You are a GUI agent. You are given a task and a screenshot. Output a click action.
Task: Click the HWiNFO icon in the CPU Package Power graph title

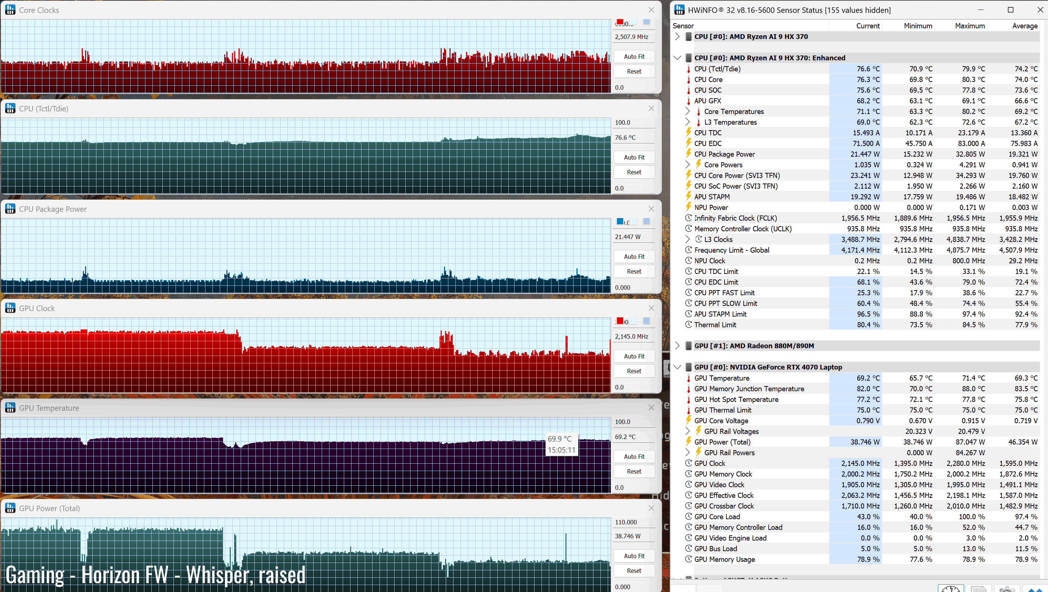[x=10, y=209]
